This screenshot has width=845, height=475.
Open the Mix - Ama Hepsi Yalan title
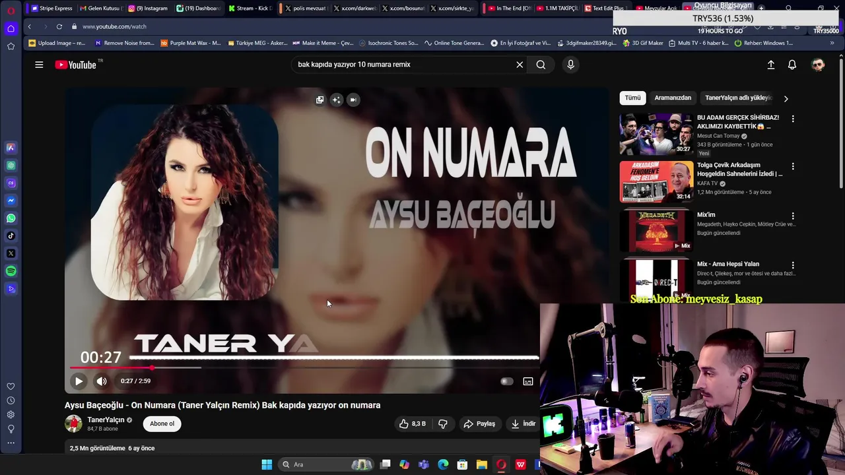[x=727, y=264]
